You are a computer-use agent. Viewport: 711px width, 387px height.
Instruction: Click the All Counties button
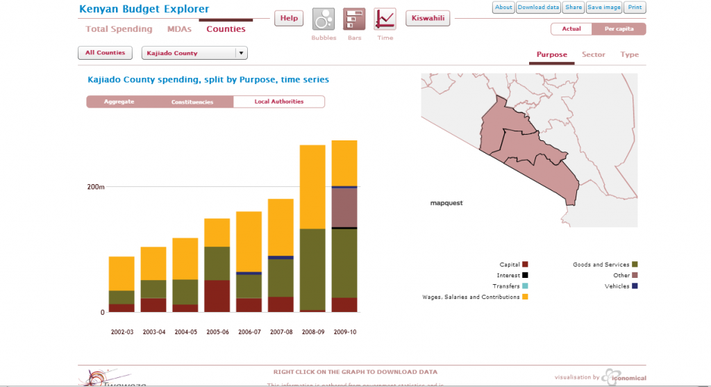point(106,53)
